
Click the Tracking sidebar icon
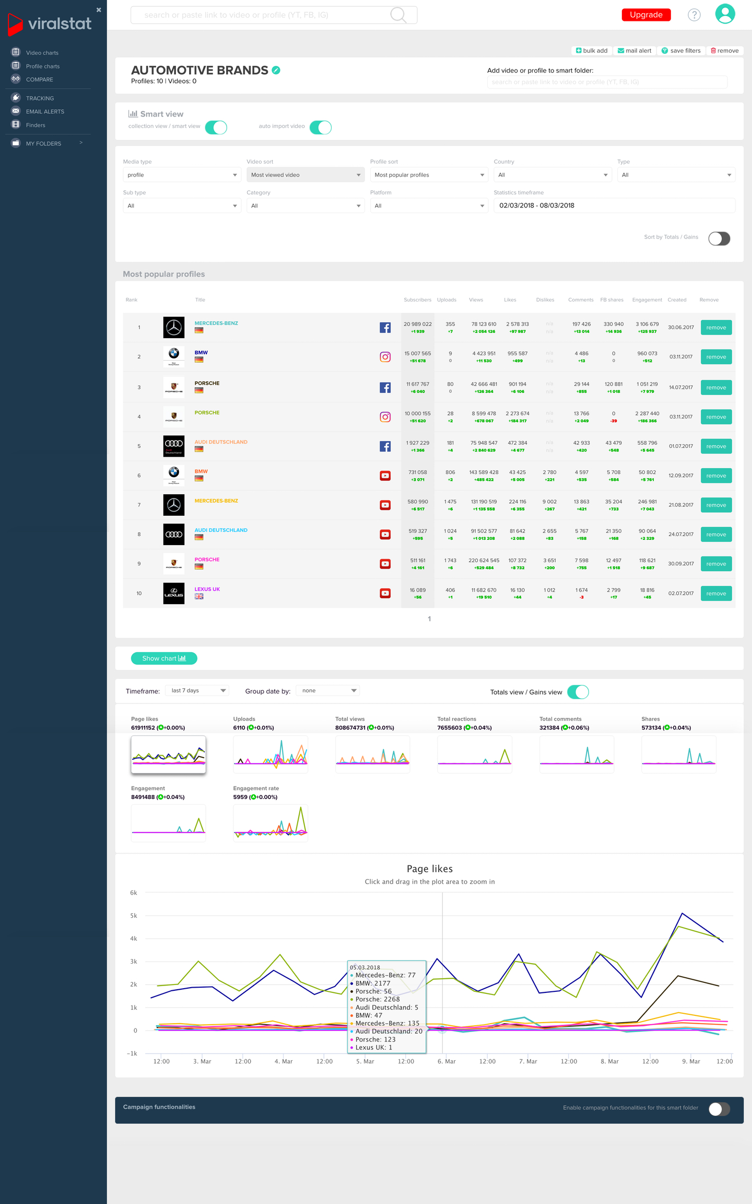point(16,98)
